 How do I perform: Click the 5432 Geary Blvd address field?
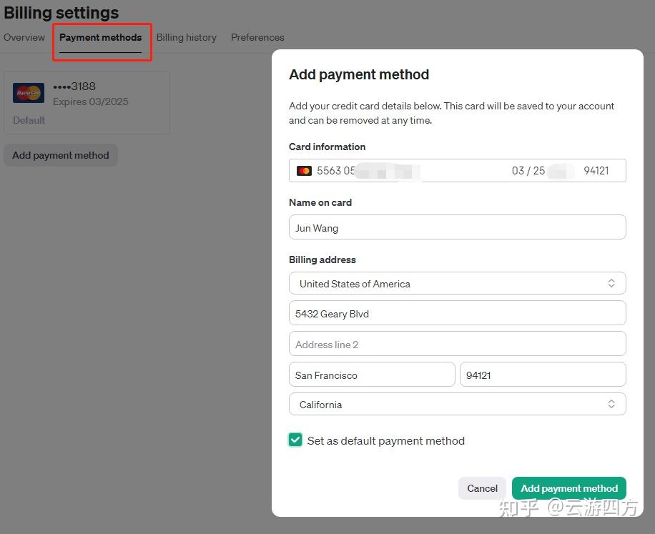point(458,314)
